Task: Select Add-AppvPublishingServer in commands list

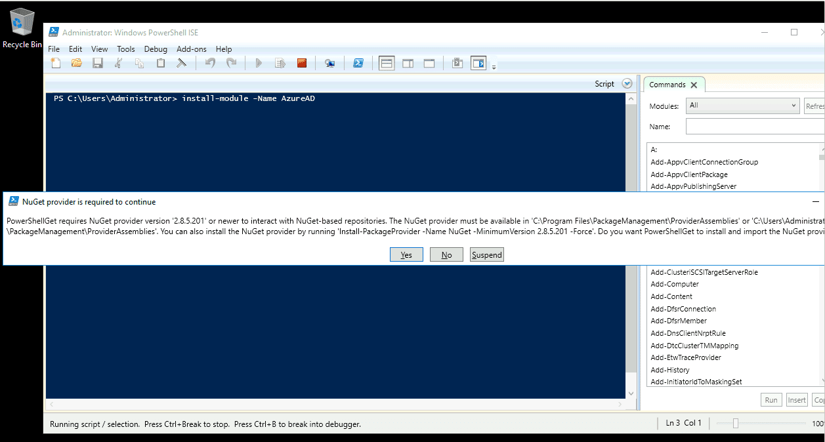Action: (x=693, y=186)
